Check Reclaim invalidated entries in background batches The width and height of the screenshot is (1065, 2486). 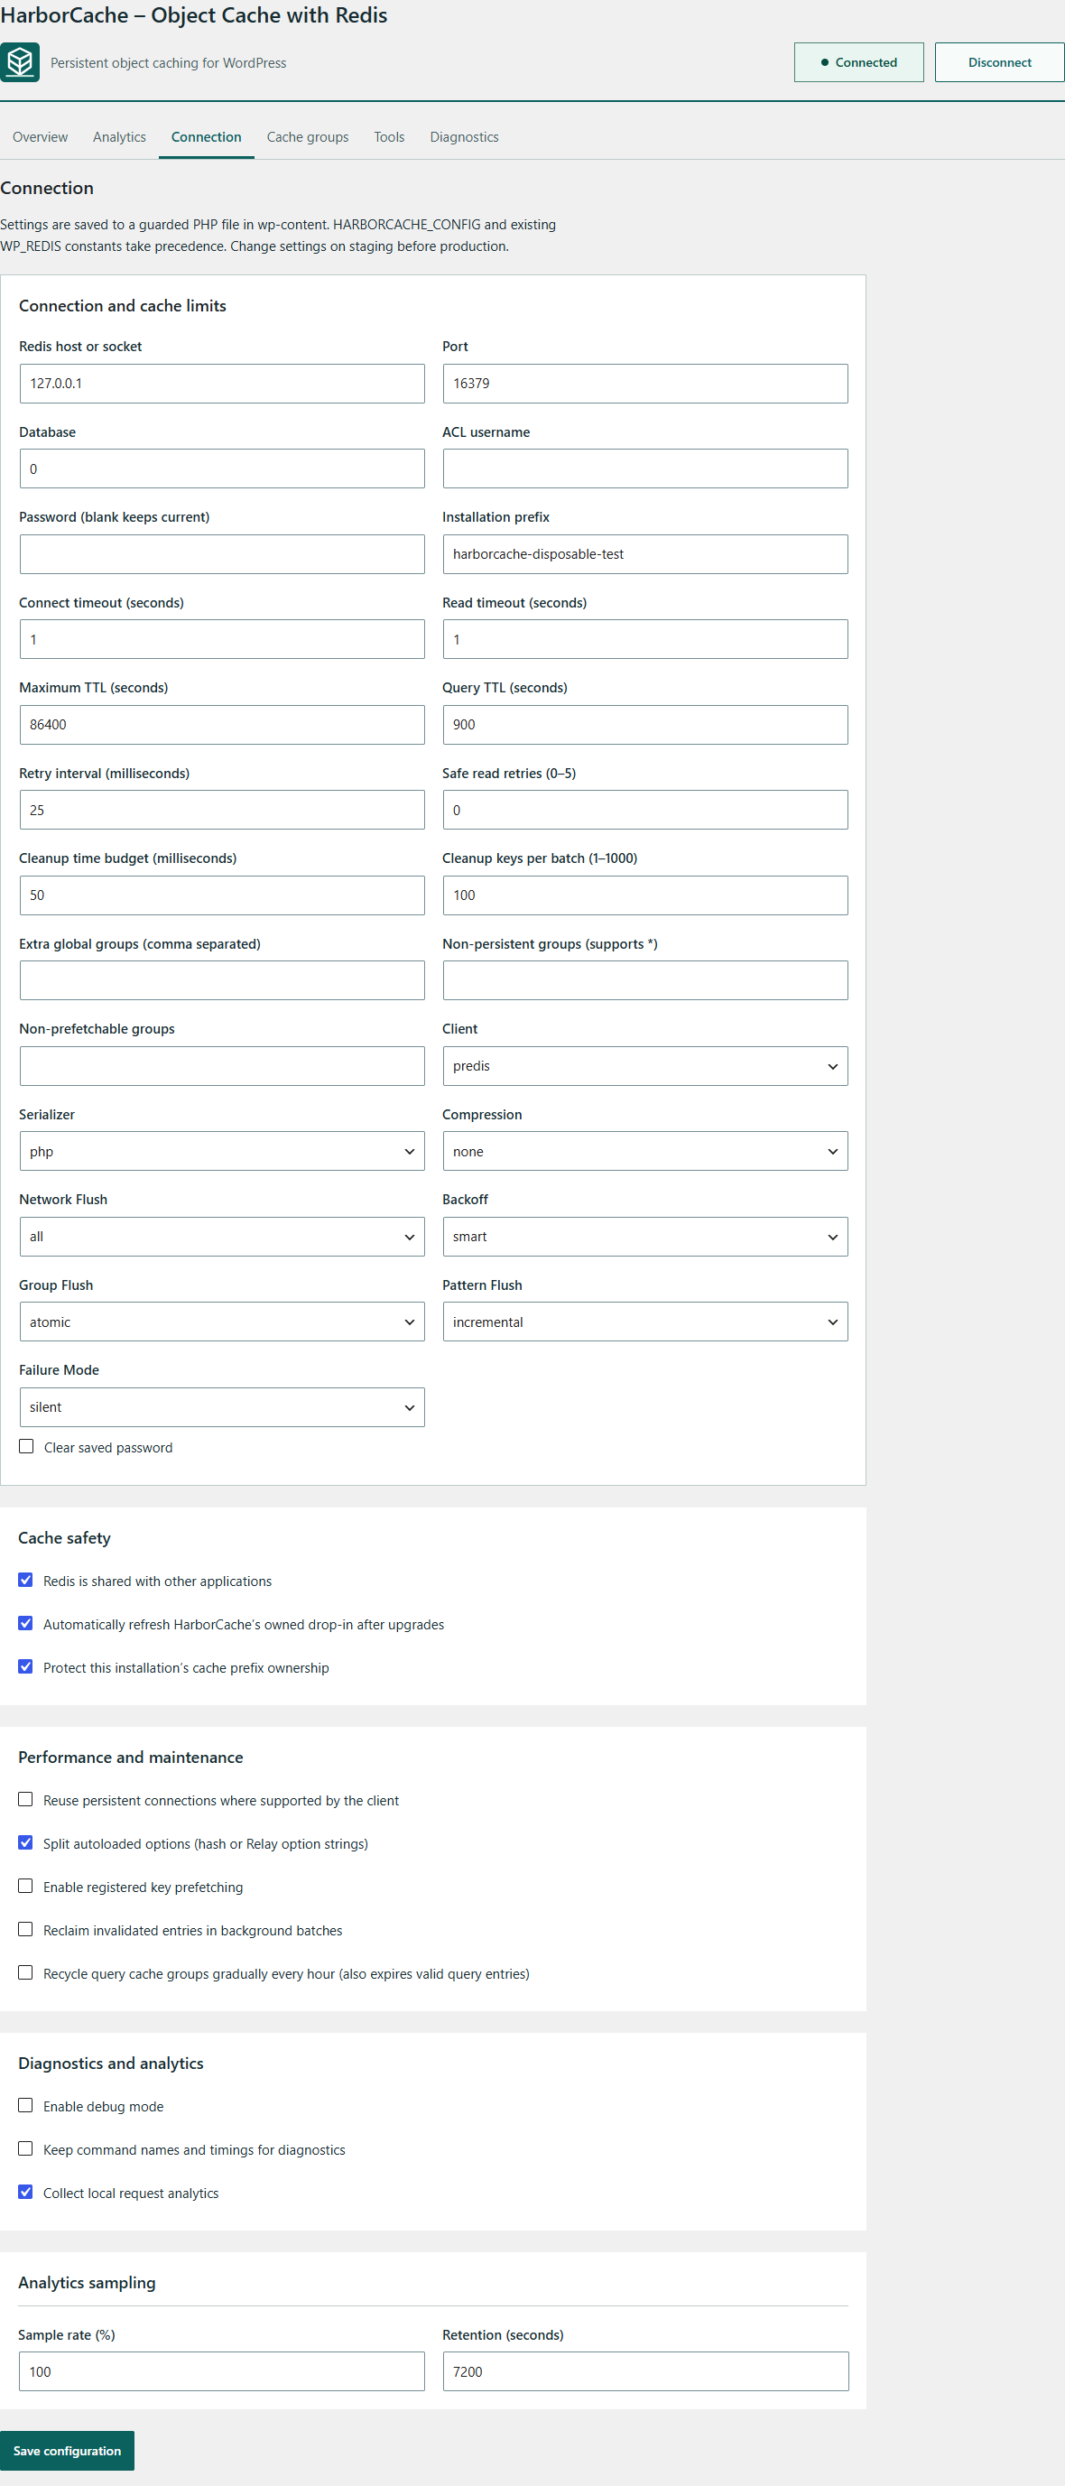(x=25, y=1929)
